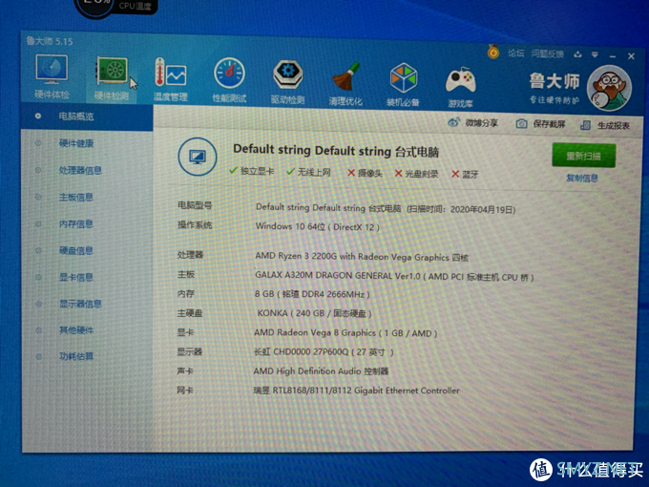Click the 蓝牙 unavailable status
649x487 pixels.
click(465, 175)
